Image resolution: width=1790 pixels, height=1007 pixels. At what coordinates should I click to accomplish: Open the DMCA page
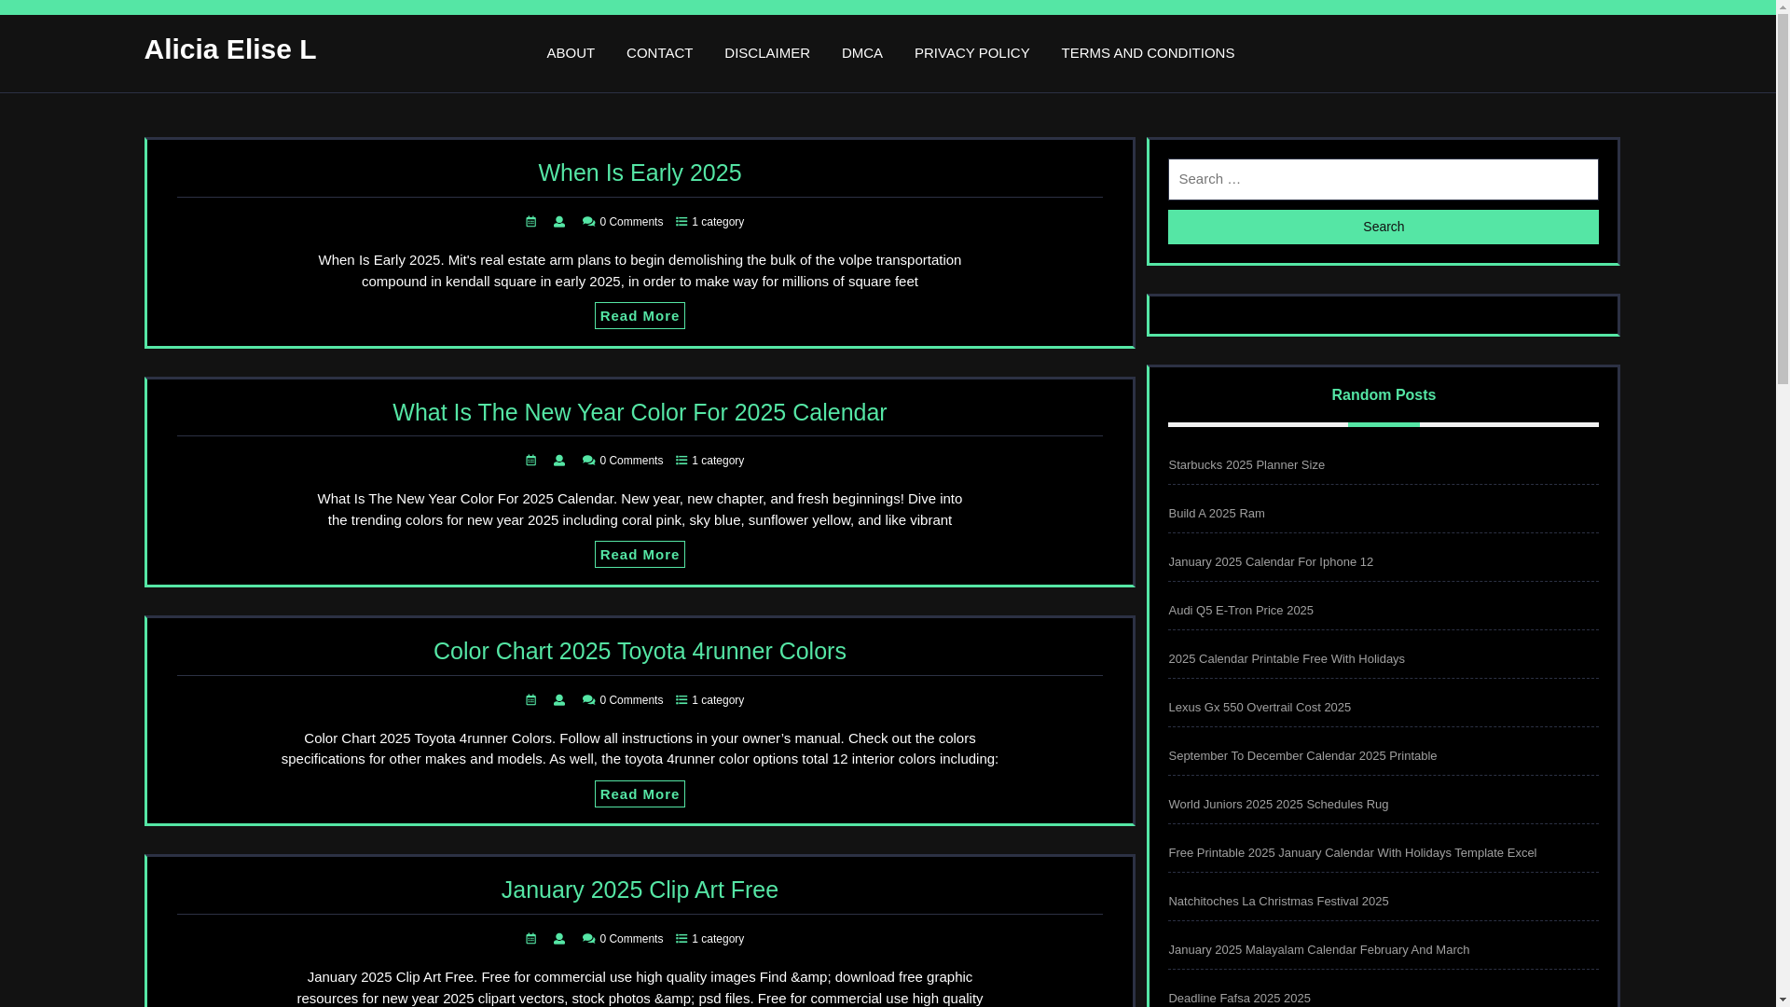coord(862,53)
